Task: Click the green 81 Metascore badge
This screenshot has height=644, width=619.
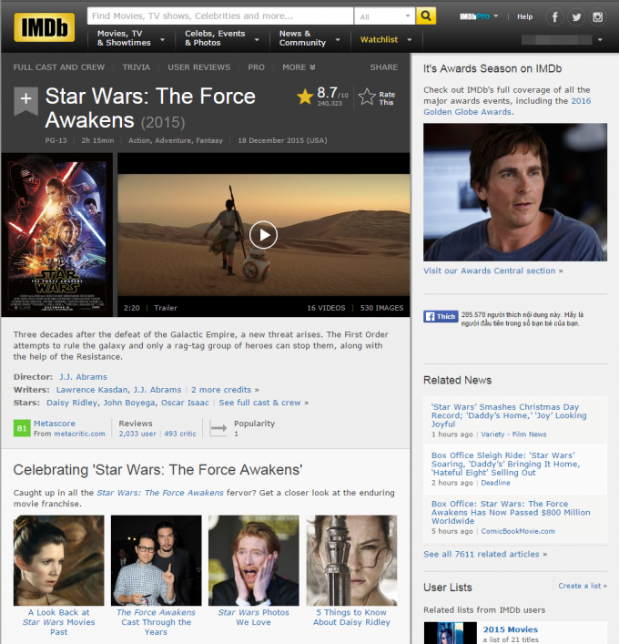Action: click(x=22, y=428)
